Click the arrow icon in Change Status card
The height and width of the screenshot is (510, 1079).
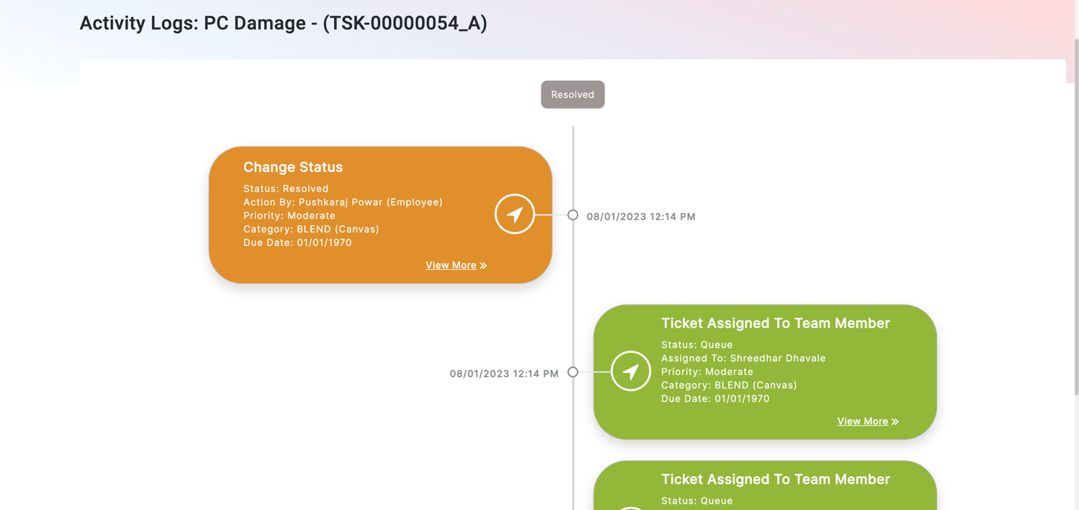(515, 215)
